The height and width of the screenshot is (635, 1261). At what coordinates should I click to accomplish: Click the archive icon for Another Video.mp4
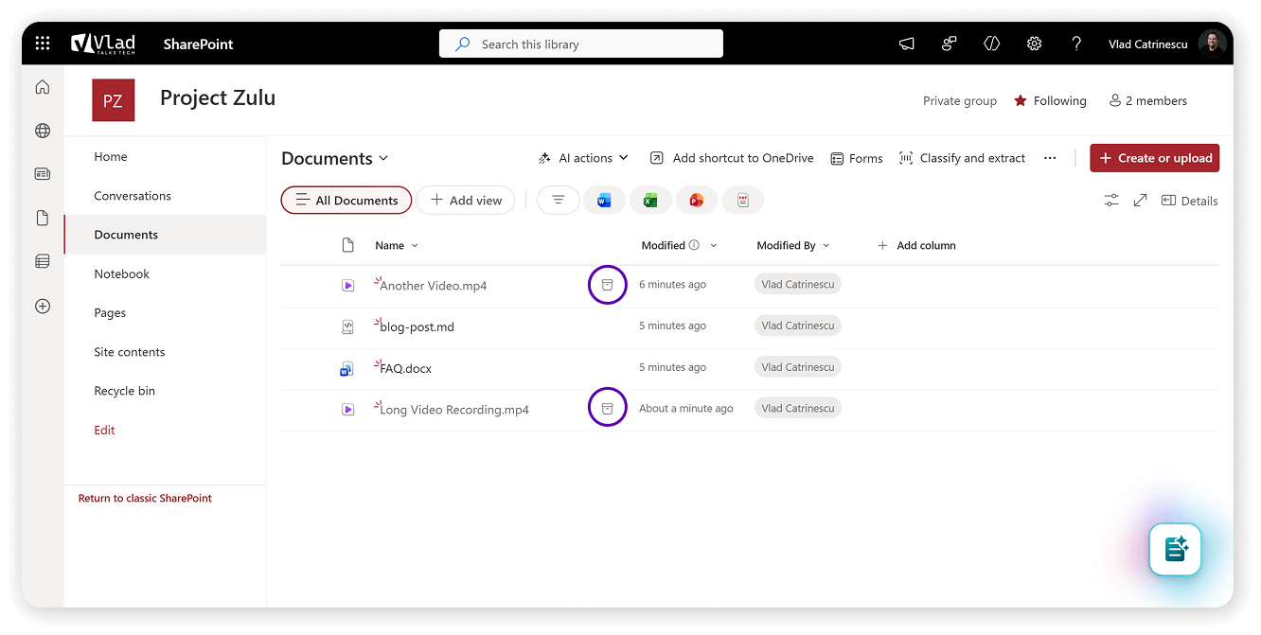point(608,285)
